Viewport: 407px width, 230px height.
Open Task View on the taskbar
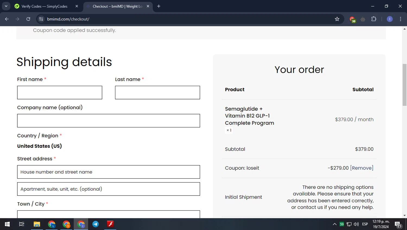point(21,224)
